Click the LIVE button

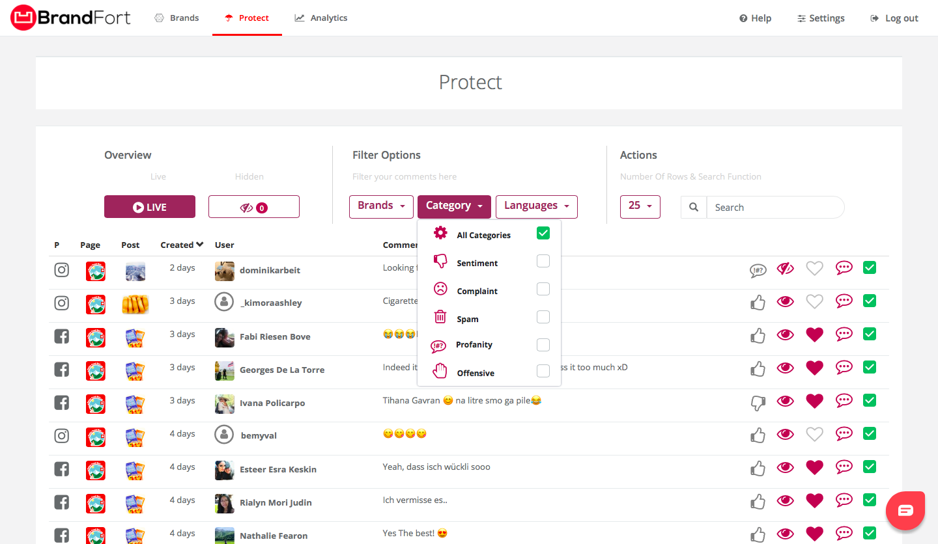coord(150,207)
